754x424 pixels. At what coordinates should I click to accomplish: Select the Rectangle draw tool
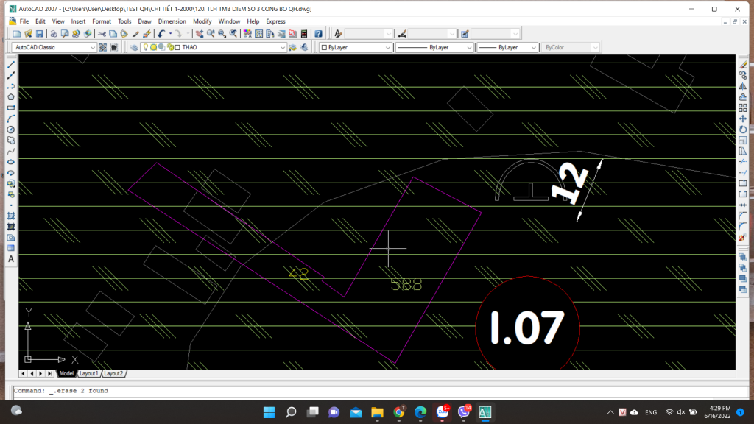tap(10, 108)
